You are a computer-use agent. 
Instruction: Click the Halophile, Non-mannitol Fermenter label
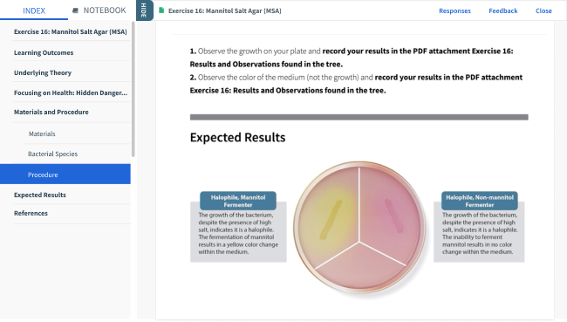click(480, 201)
